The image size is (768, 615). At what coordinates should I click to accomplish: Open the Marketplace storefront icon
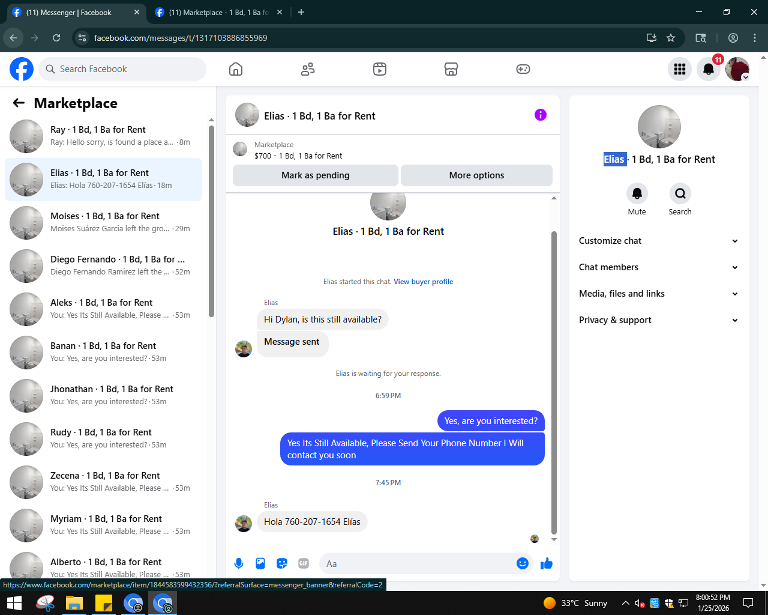tap(451, 69)
